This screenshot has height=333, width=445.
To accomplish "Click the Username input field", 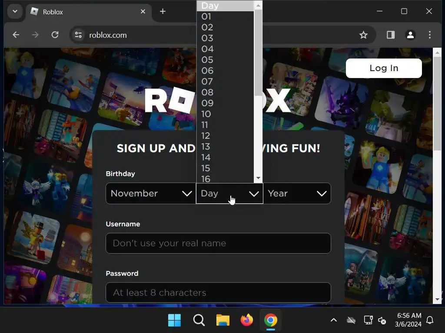I will pyautogui.click(x=218, y=243).
